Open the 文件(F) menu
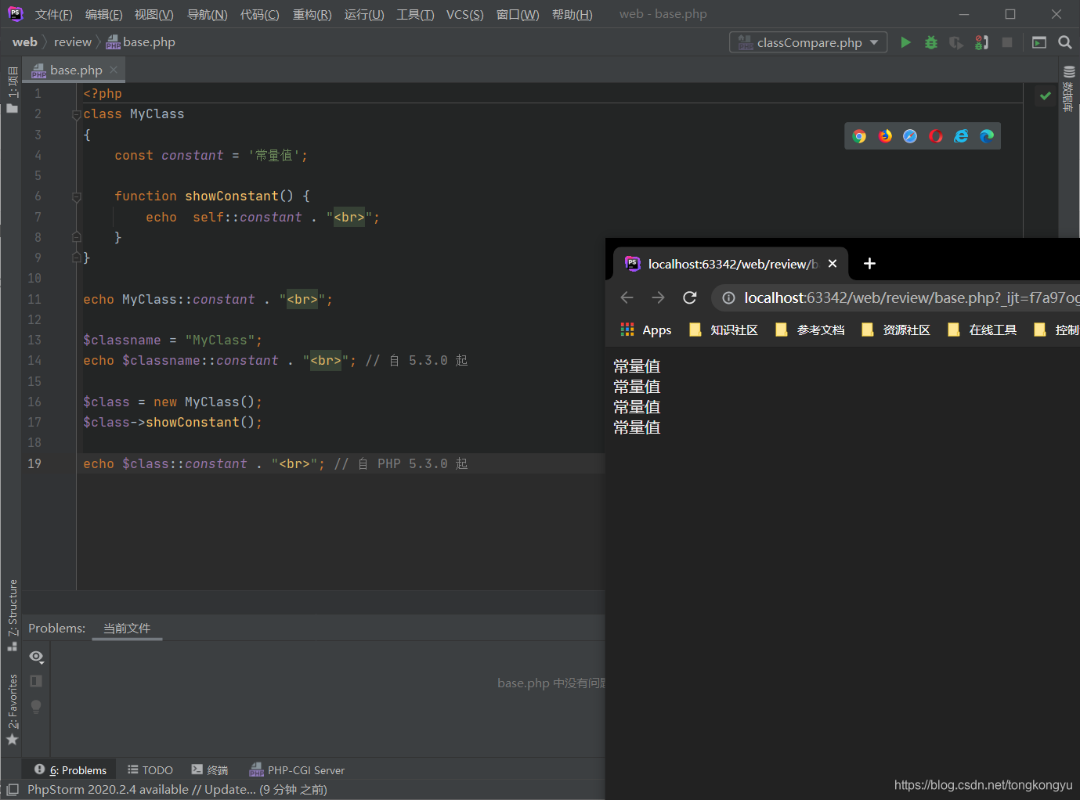Image resolution: width=1080 pixels, height=800 pixels. pyautogui.click(x=53, y=15)
